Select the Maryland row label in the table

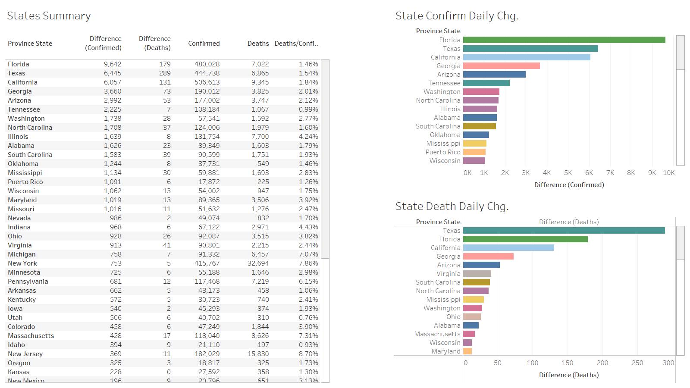pyautogui.click(x=22, y=200)
